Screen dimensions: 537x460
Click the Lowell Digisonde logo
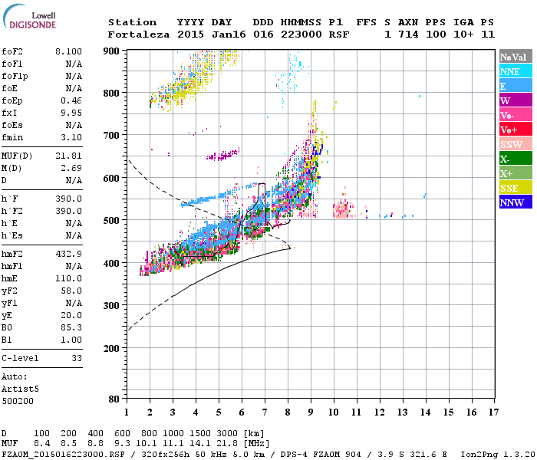(29, 17)
